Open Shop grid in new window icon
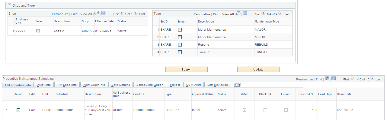387x120 pixels. point(97,13)
